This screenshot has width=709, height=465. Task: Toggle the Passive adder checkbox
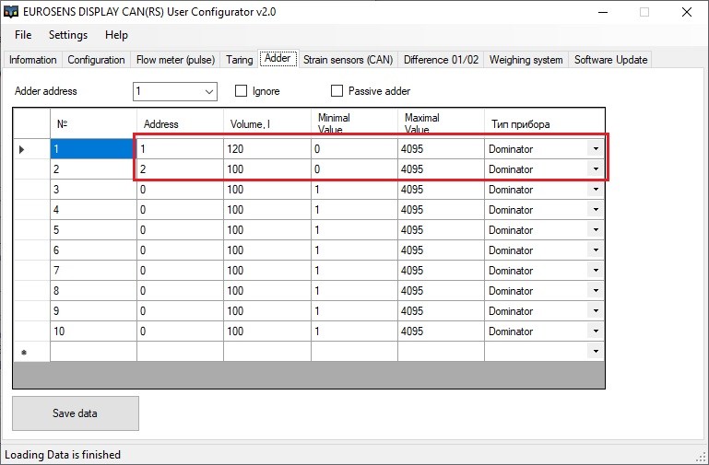click(337, 91)
